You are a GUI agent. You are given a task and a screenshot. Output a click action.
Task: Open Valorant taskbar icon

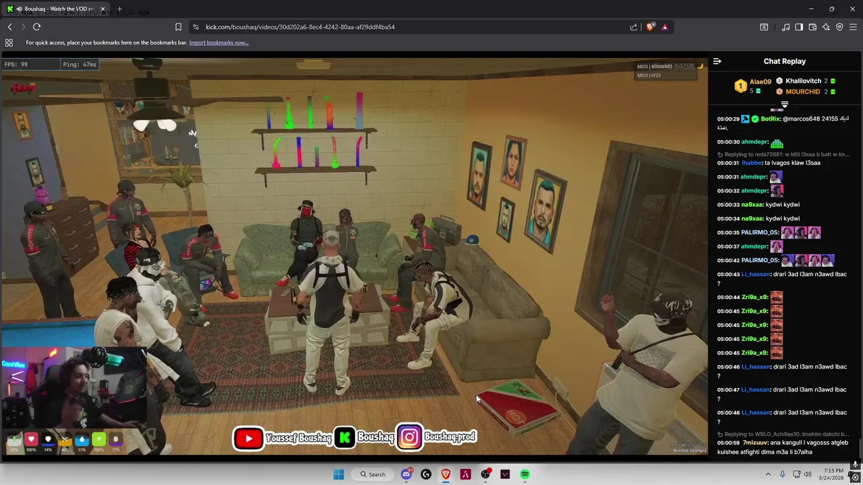pos(505,474)
